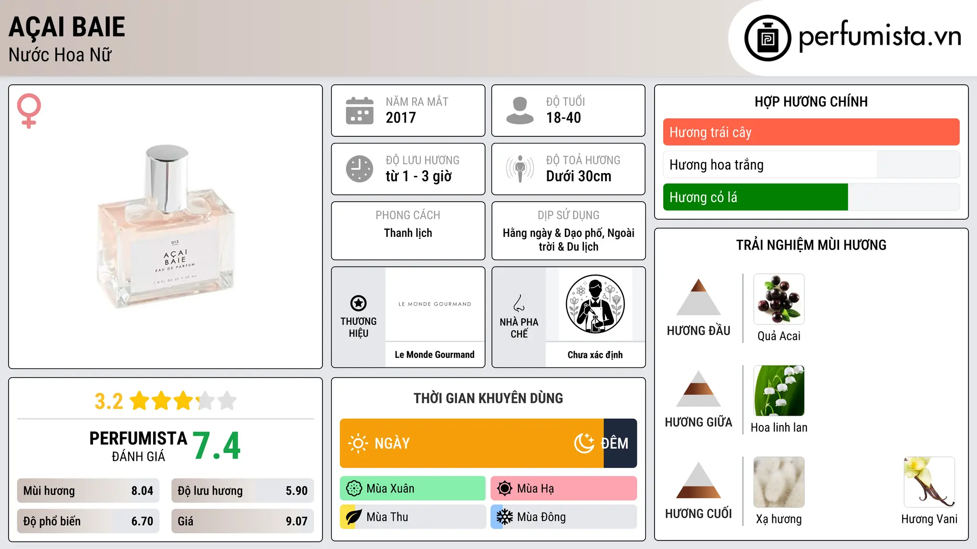Open the vanilla note image
Screen dimensions: 977x549
pyautogui.click(x=929, y=482)
